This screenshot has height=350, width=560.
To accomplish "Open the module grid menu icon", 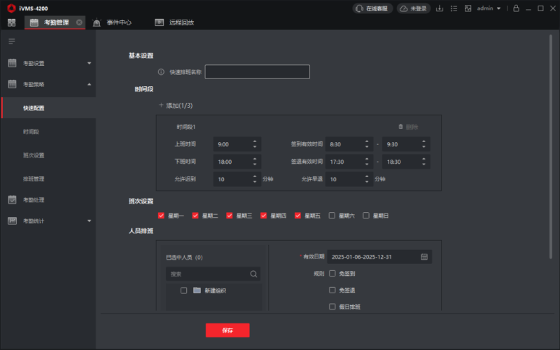I will [x=11, y=22].
